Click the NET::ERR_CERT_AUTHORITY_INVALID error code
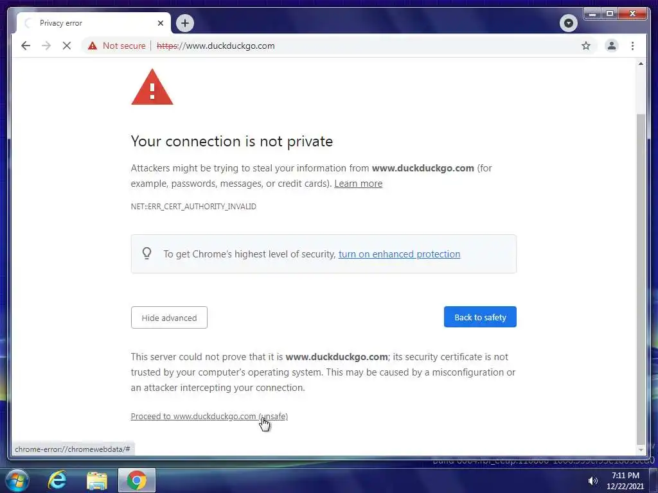The height and width of the screenshot is (493, 658). [193, 206]
